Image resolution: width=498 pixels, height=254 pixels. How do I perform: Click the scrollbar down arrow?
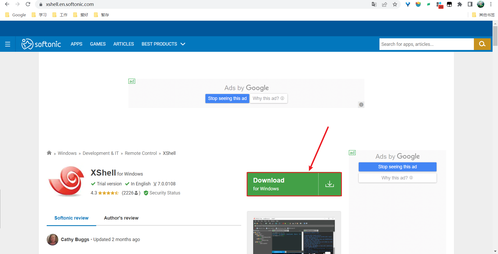[495, 251]
